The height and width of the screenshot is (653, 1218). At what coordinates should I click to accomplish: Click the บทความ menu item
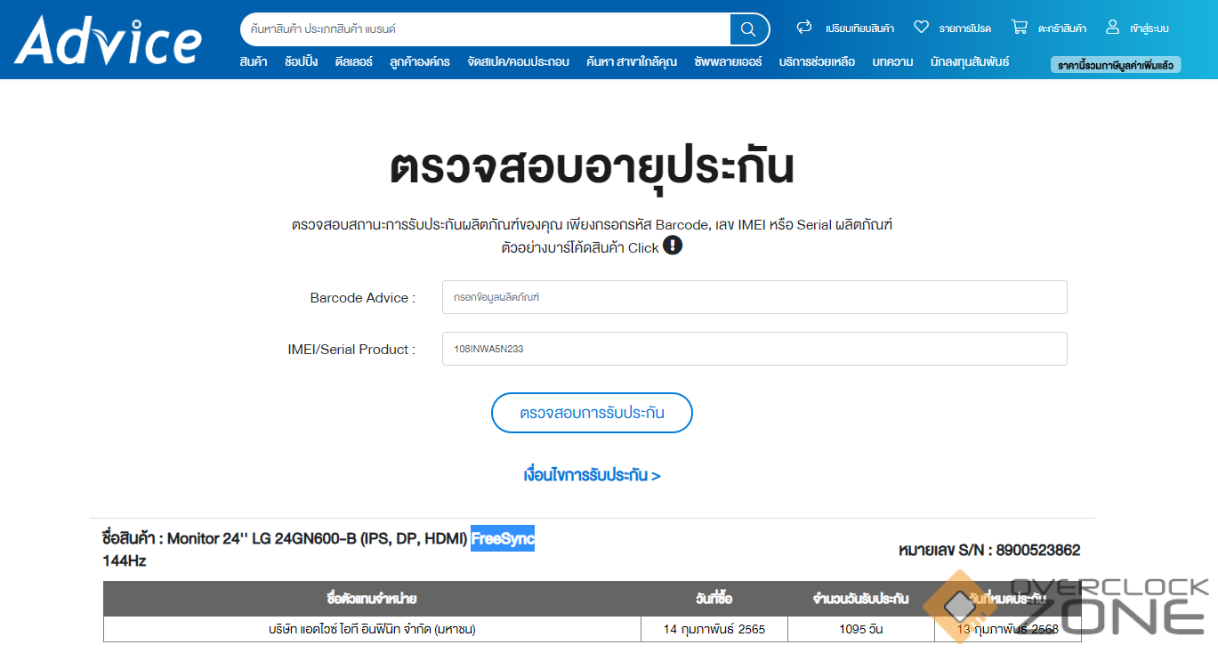point(892,62)
